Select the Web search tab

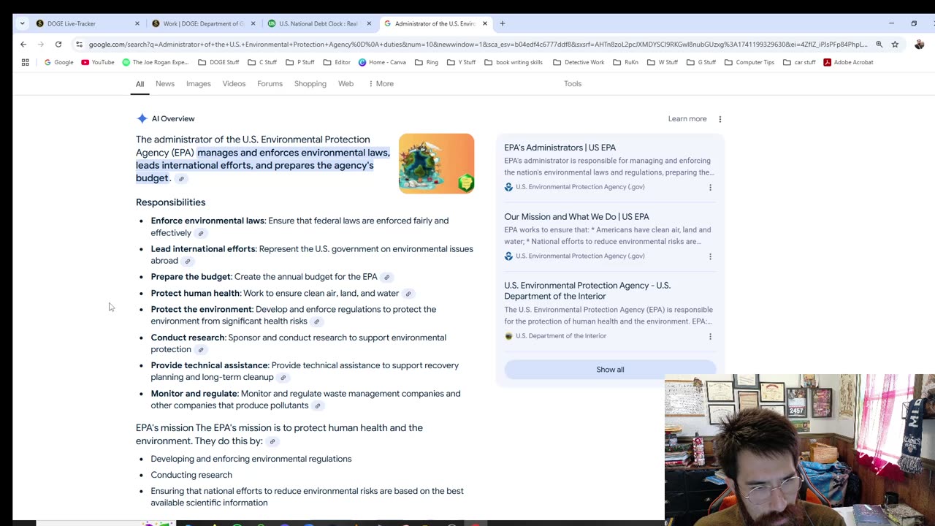point(346,83)
